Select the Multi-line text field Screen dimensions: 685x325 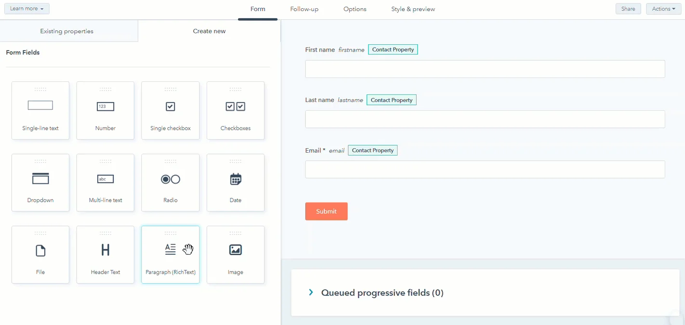pyautogui.click(x=105, y=182)
